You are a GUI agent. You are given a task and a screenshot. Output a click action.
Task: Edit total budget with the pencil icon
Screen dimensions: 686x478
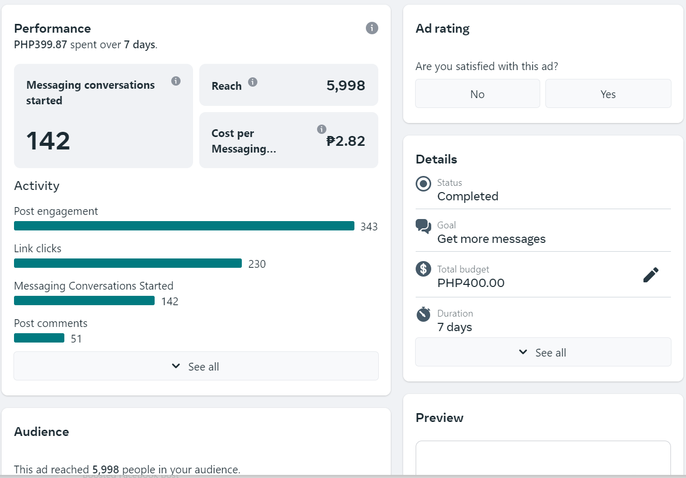651,275
